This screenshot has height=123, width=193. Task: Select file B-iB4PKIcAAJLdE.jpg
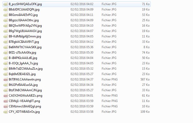click(23, 58)
